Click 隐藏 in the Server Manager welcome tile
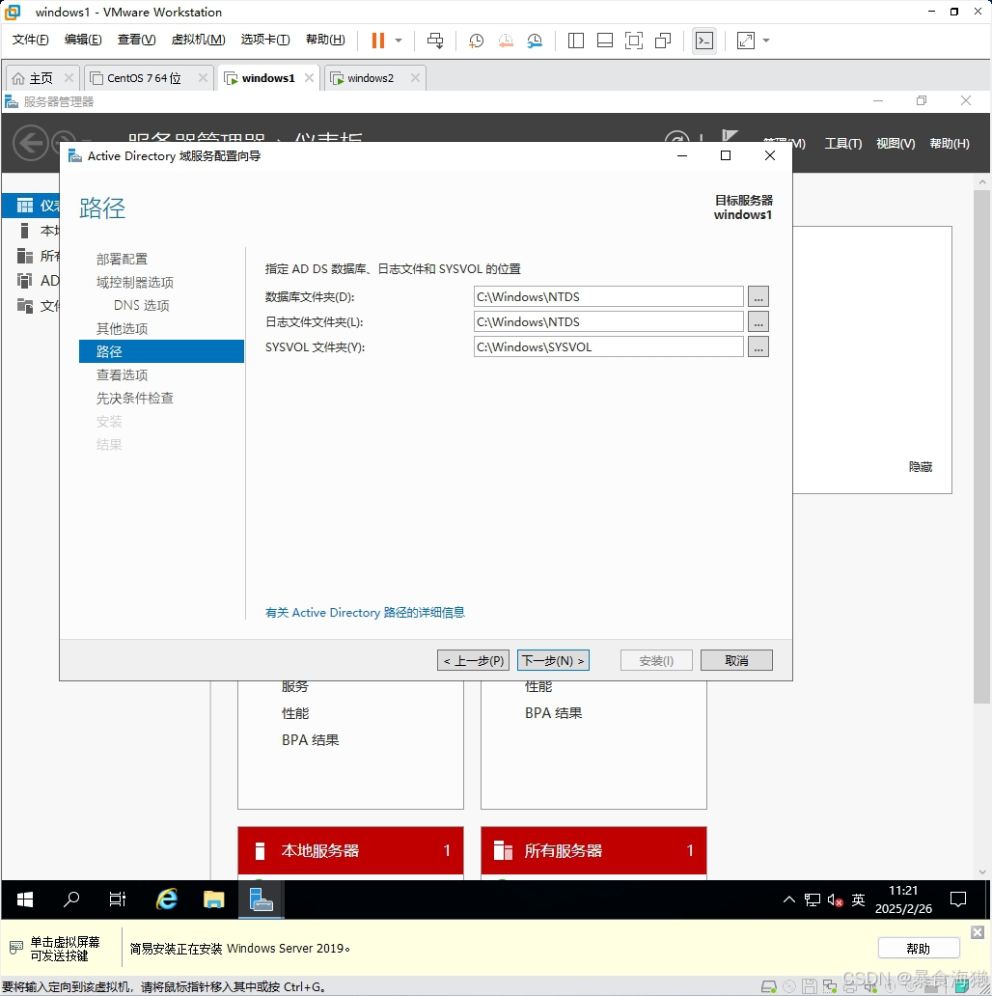 921,467
